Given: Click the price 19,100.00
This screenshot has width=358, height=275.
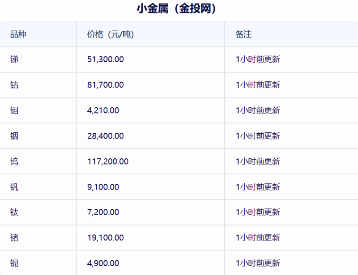Looking at the screenshot, I should (x=106, y=238).
